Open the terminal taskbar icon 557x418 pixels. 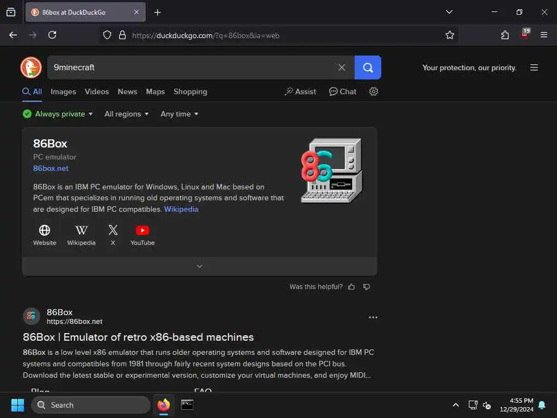[187, 405]
